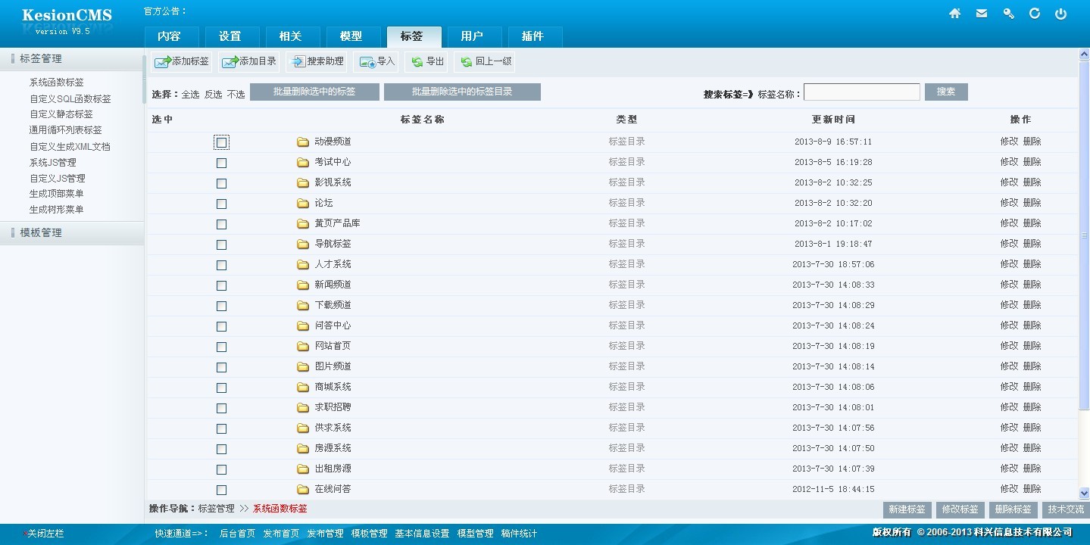
Task: Select the 用户 tab
Action: (474, 36)
